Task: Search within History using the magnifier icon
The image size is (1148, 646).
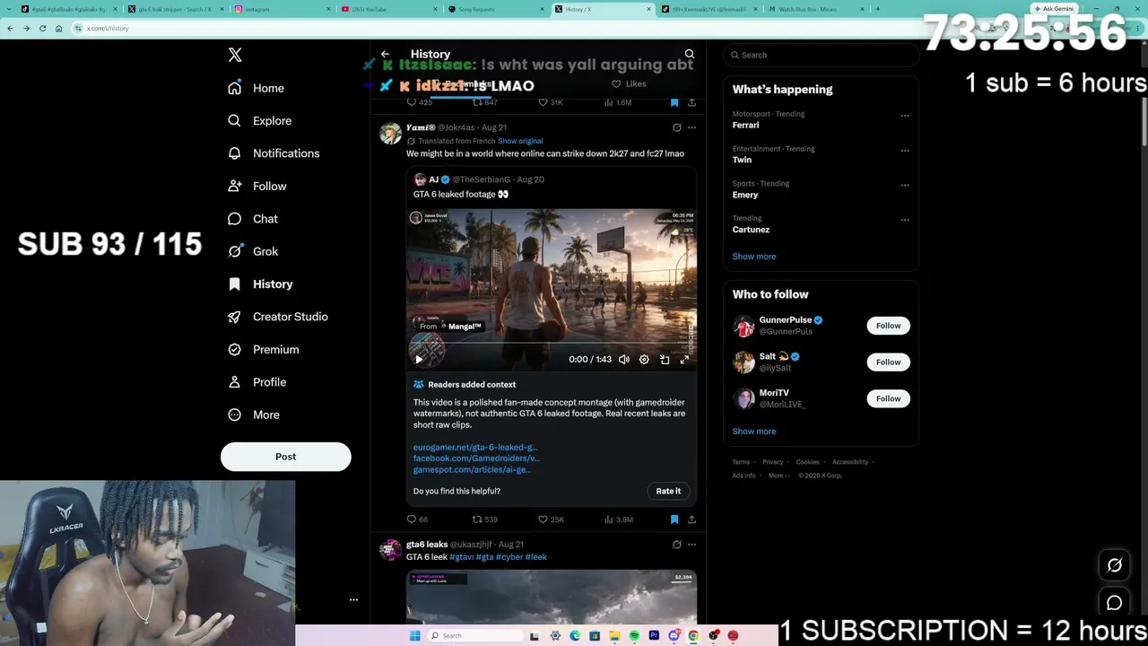Action: click(x=690, y=55)
